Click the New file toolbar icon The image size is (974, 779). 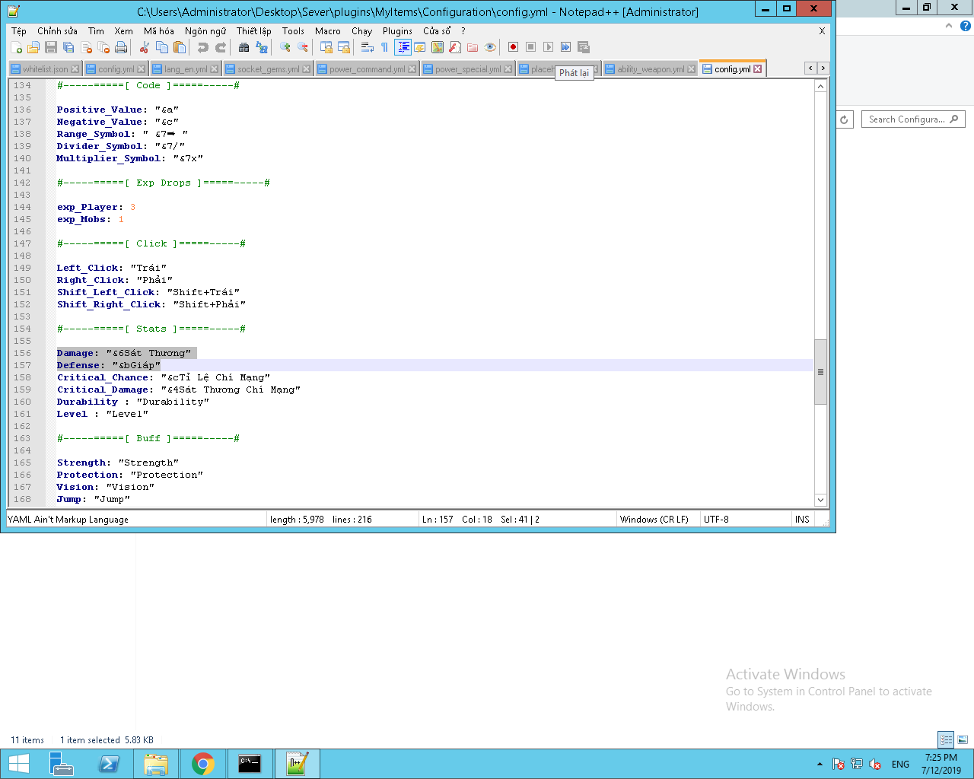point(16,47)
